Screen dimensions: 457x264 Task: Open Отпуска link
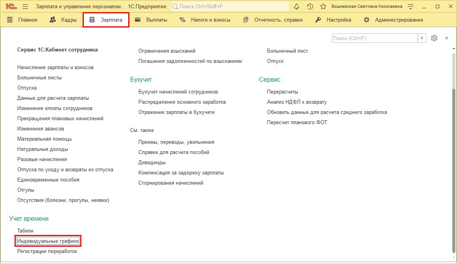pos(27,88)
